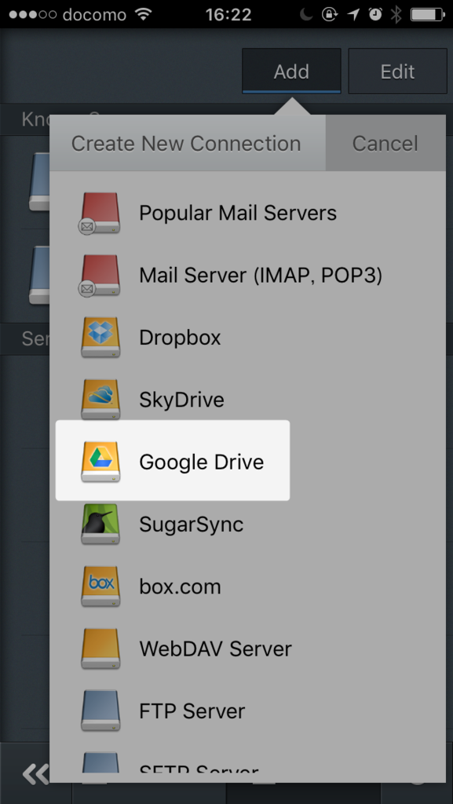The height and width of the screenshot is (804, 453).
Task: Tap the Do Not Disturb moon icon
Action: click(306, 14)
